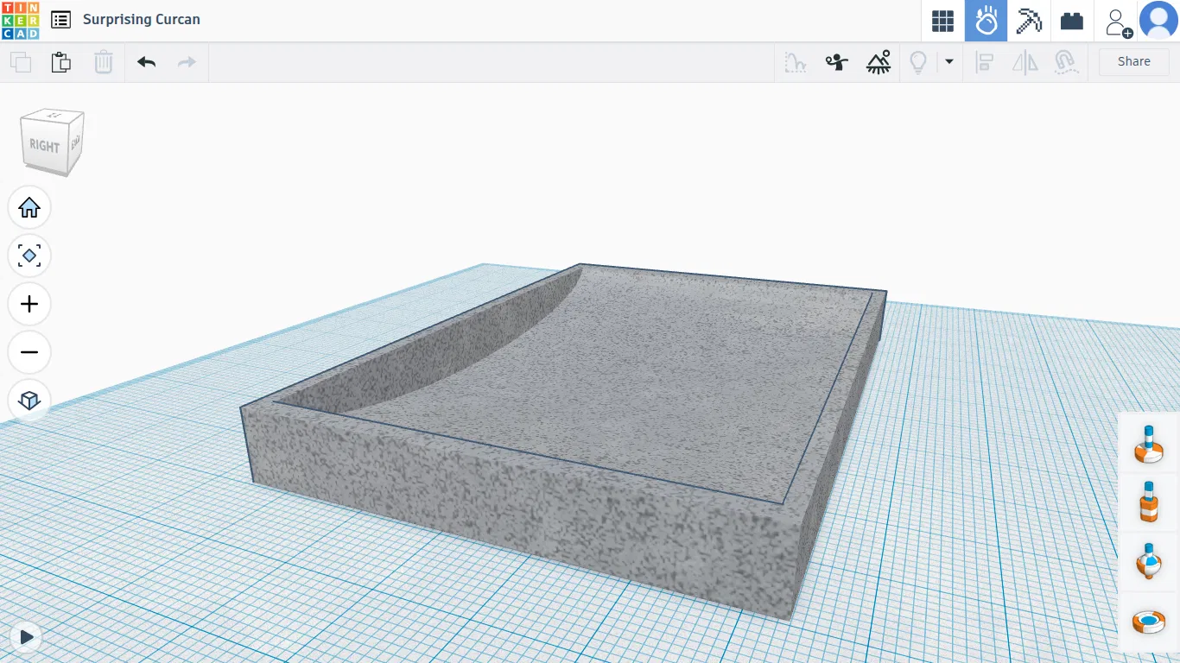Viewport: 1180px width, 663px height.
Task: Switch to 3D design grid view
Action: 942,21
